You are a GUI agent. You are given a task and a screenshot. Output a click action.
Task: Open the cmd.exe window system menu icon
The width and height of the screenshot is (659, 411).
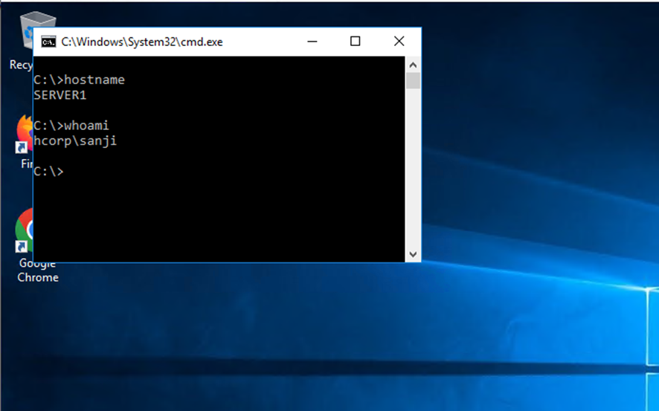pyautogui.click(x=48, y=42)
